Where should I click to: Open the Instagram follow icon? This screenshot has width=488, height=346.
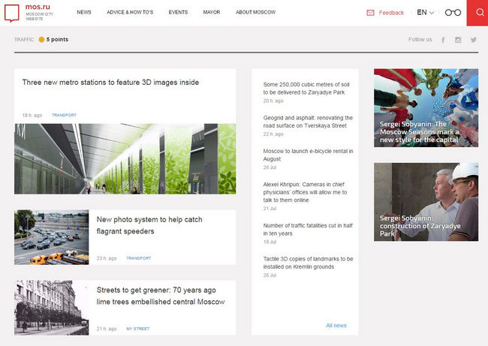tap(458, 40)
